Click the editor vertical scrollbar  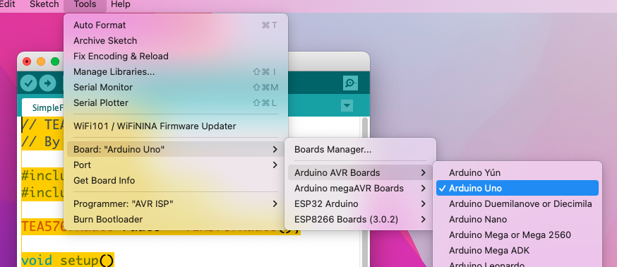click(365, 192)
